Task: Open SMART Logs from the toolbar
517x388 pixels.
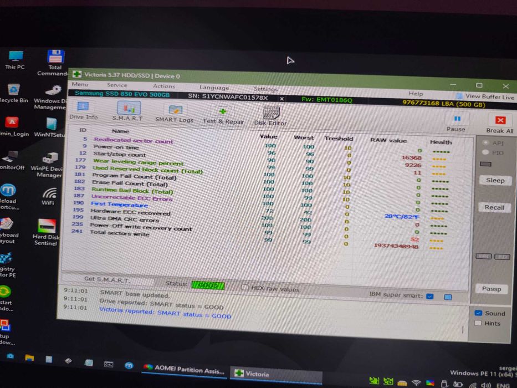Action: (x=175, y=114)
